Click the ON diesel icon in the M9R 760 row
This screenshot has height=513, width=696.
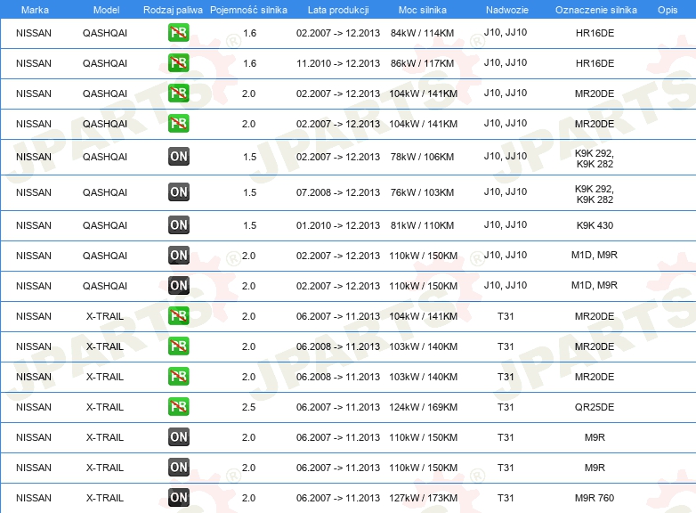[x=178, y=498]
